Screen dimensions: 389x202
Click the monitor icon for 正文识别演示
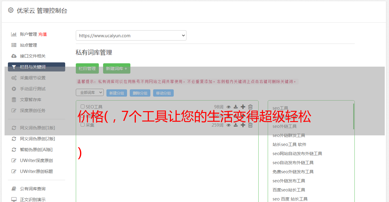[x=14, y=200]
